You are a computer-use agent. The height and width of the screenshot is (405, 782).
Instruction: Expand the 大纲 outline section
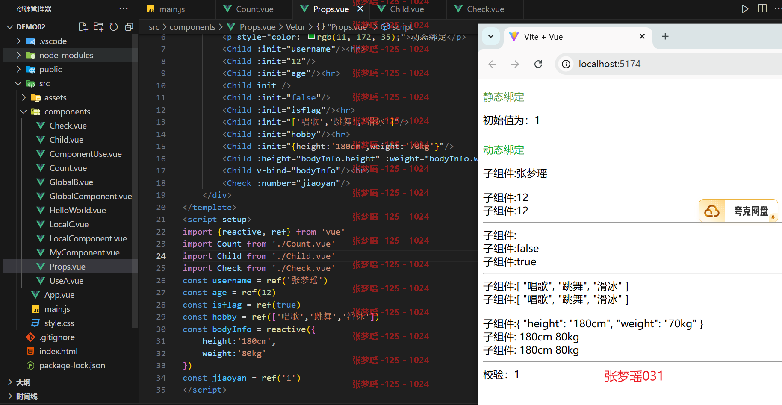click(x=10, y=382)
